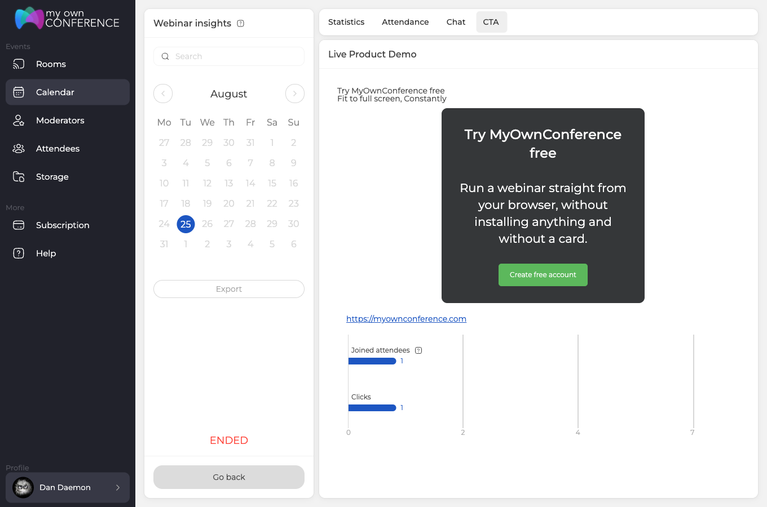Image resolution: width=767 pixels, height=507 pixels.
Task: Click the August month label
Action: point(229,94)
